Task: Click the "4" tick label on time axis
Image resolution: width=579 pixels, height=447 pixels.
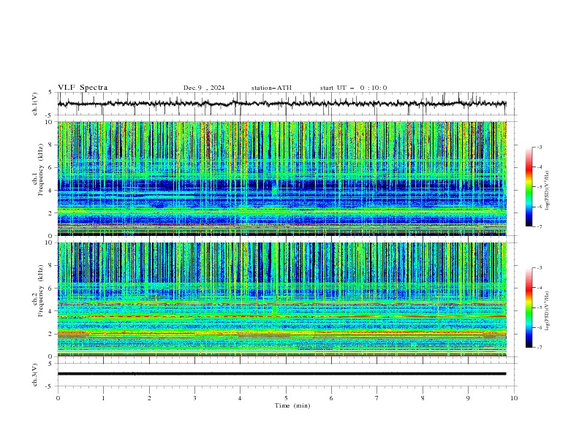Action: coord(241,398)
